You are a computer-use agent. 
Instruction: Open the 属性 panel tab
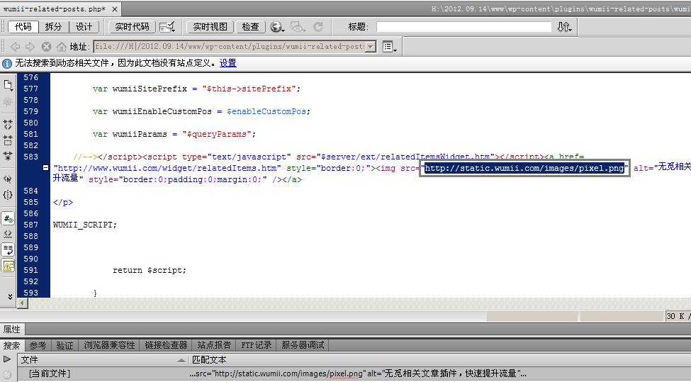click(x=12, y=329)
